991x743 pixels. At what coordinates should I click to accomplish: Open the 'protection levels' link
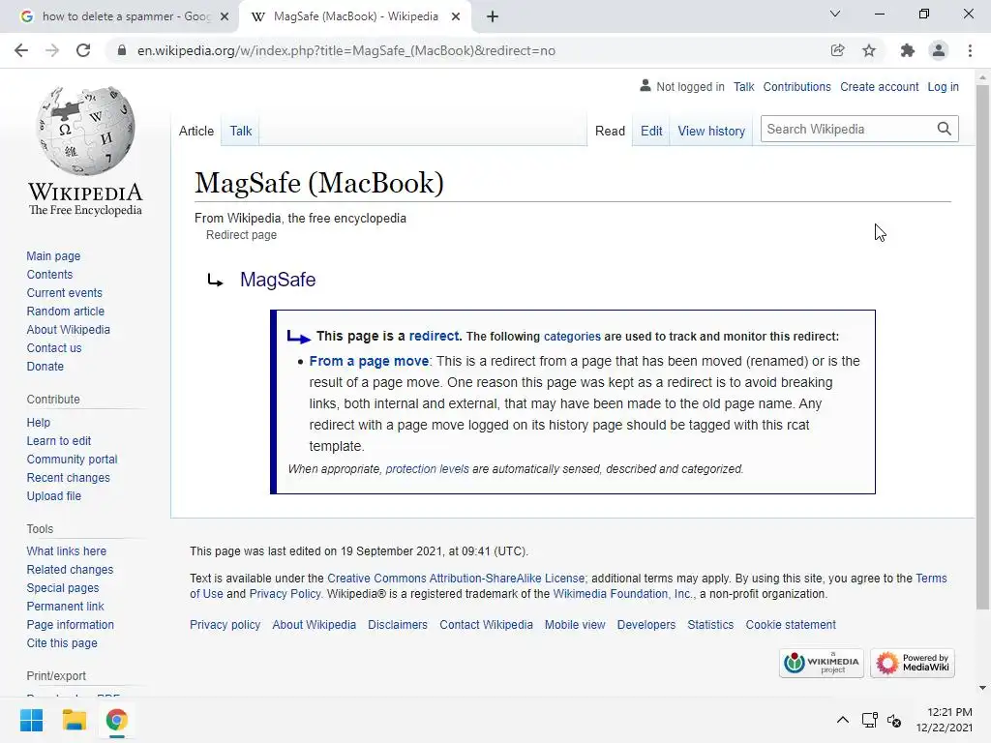(427, 469)
